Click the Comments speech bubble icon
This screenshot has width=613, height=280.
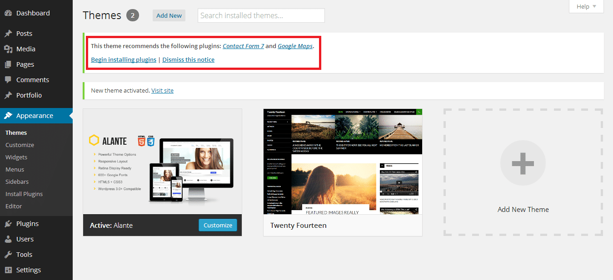[8, 80]
